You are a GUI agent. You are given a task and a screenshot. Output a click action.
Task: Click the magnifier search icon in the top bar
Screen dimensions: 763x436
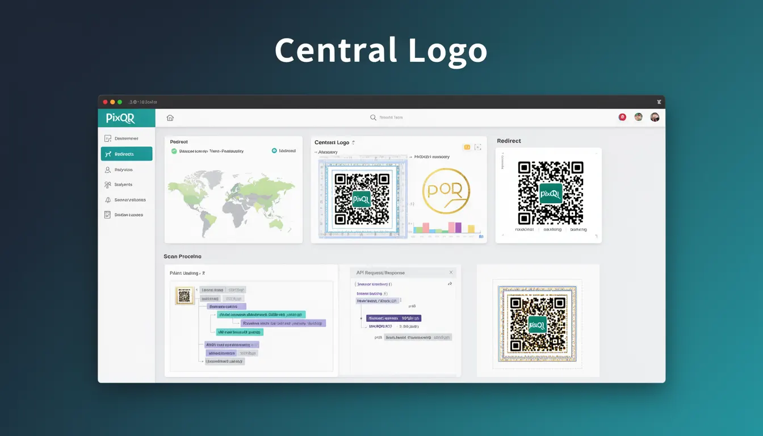click(373, 118)
